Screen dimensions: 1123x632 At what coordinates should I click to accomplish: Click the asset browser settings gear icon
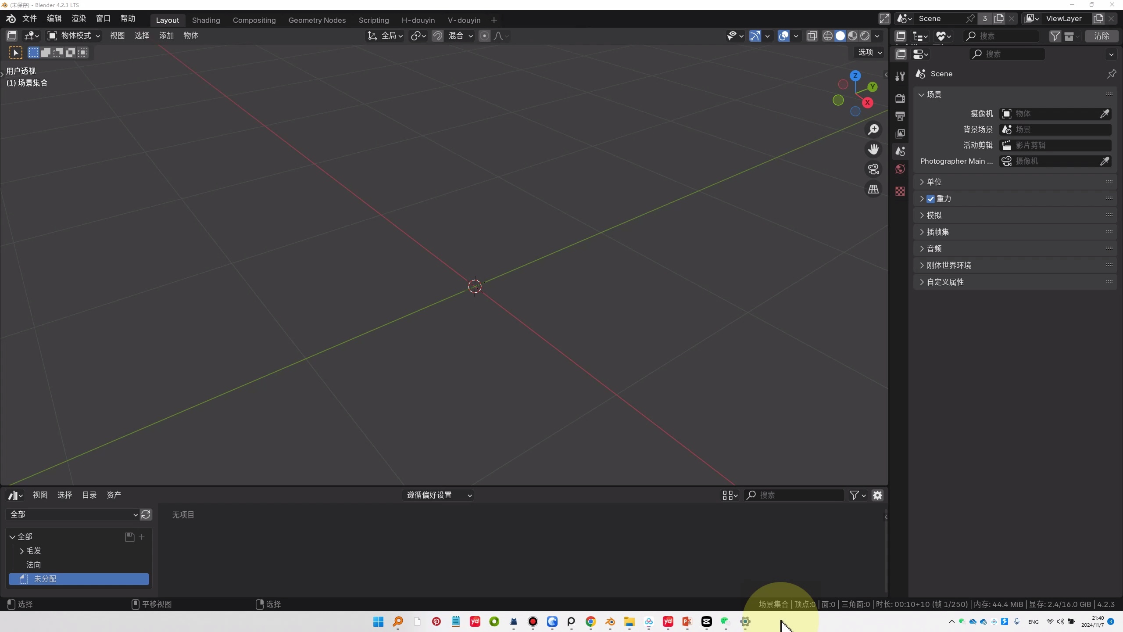(877, 495)
